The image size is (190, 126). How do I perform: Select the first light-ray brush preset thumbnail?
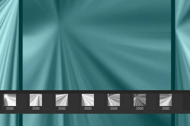coord(10,100)
